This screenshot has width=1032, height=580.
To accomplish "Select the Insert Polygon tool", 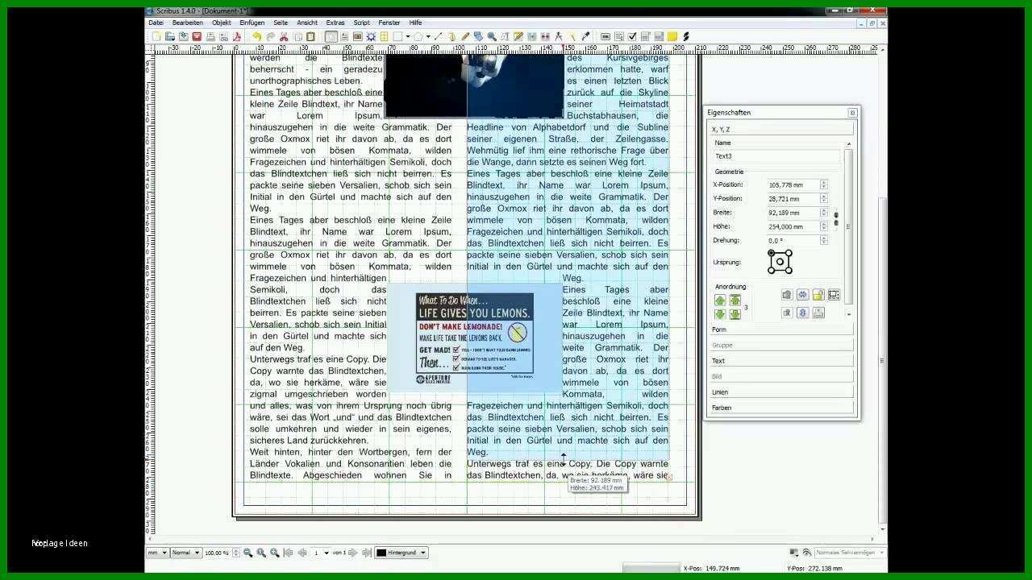I will pyautogui.click(x=418, y=36).
